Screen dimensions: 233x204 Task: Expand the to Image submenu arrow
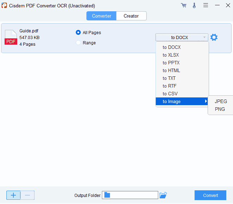206,101
